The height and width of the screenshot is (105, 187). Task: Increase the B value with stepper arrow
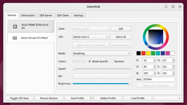[155, 72]
